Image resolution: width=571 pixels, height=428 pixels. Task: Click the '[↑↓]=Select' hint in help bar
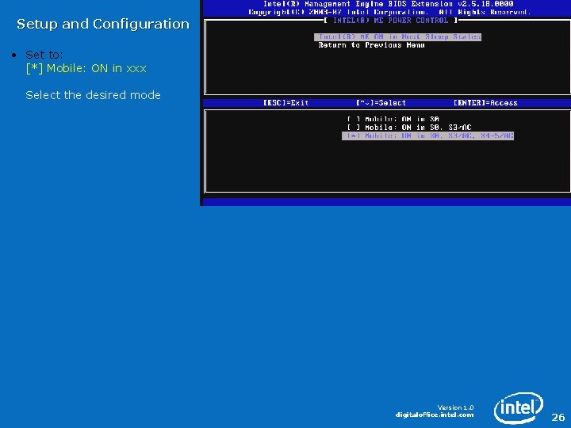click(x=381, y=103)
